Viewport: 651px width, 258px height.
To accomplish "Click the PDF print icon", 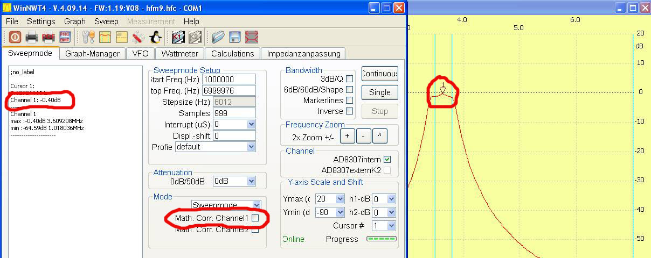I will tap(49, 37).
